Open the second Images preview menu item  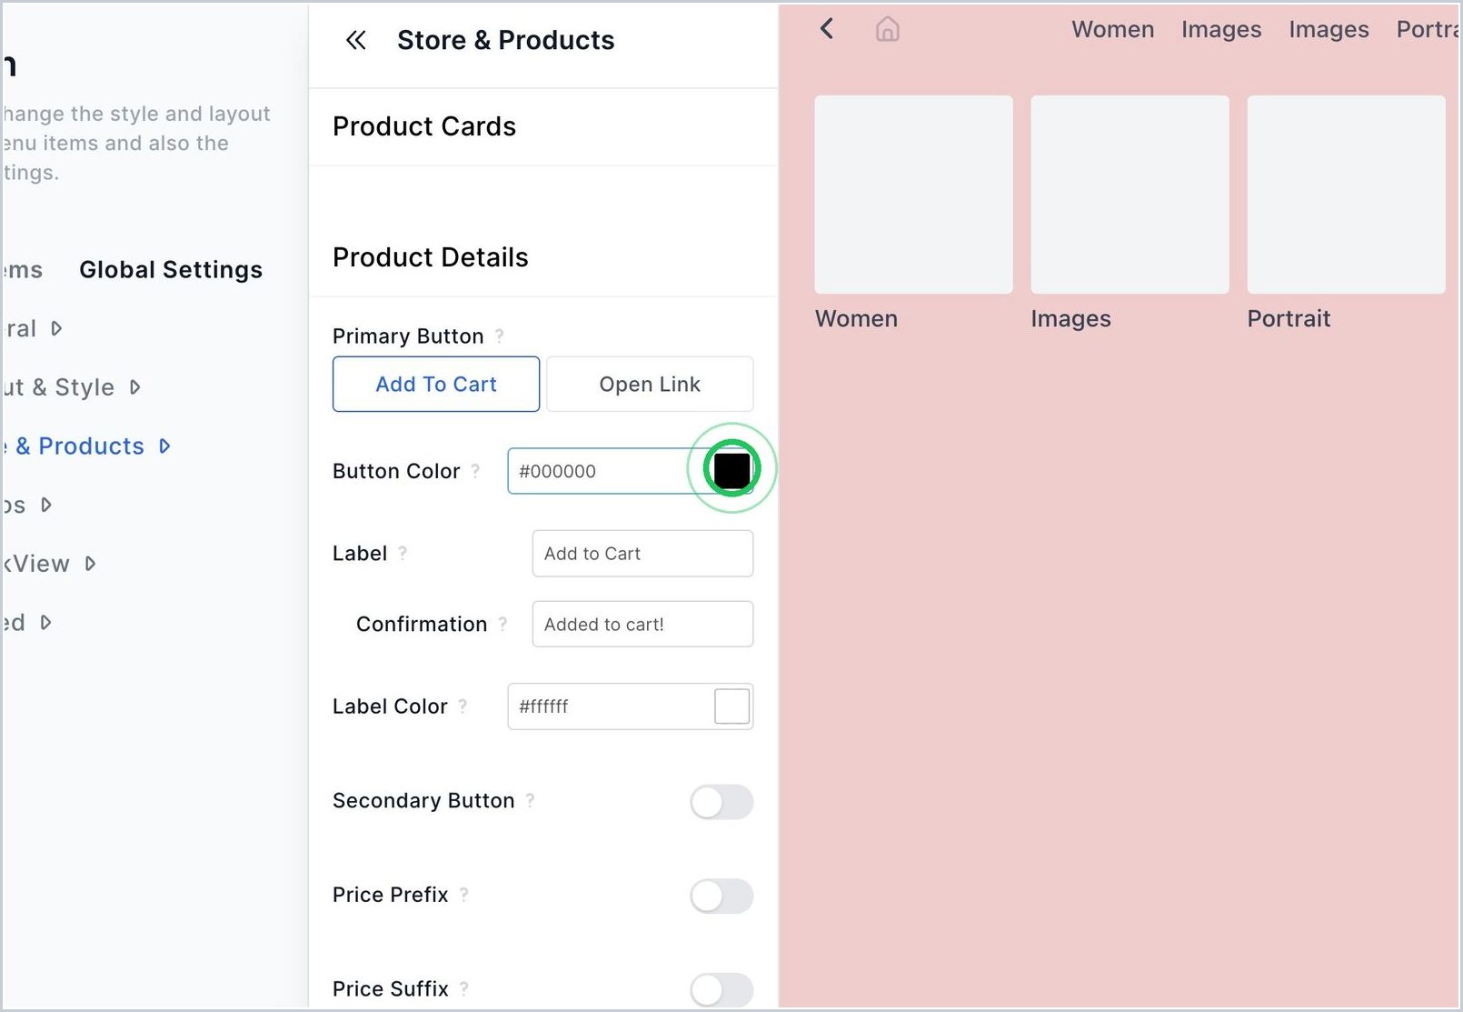[x=1329, y=29]
